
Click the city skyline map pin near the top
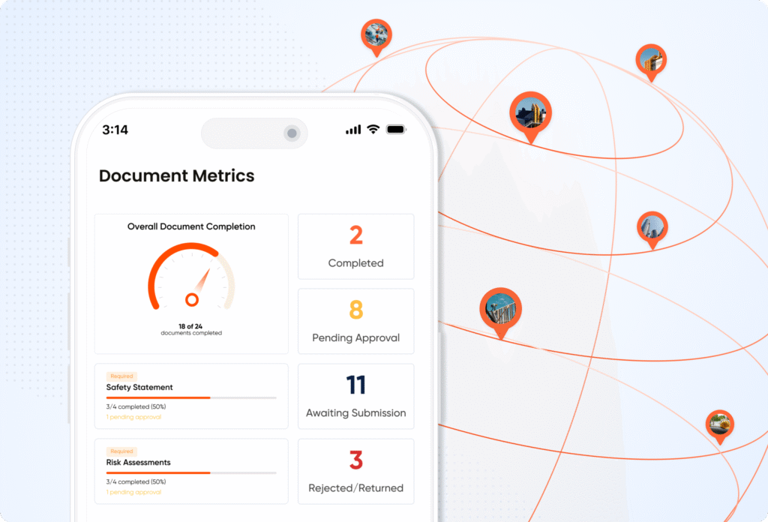tap(532, 110)
